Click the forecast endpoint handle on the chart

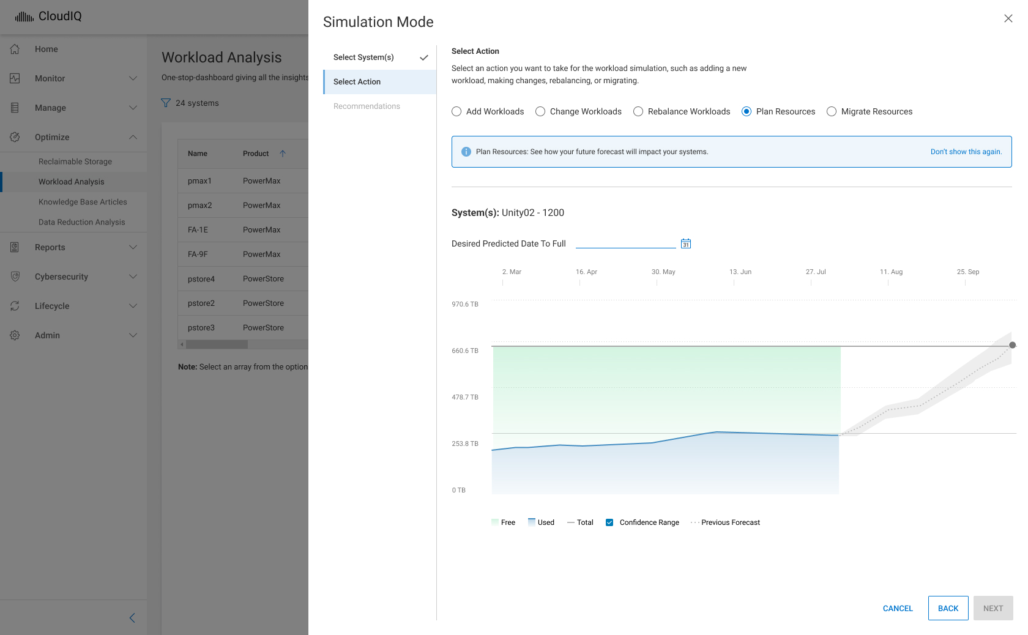[1013, 345]
